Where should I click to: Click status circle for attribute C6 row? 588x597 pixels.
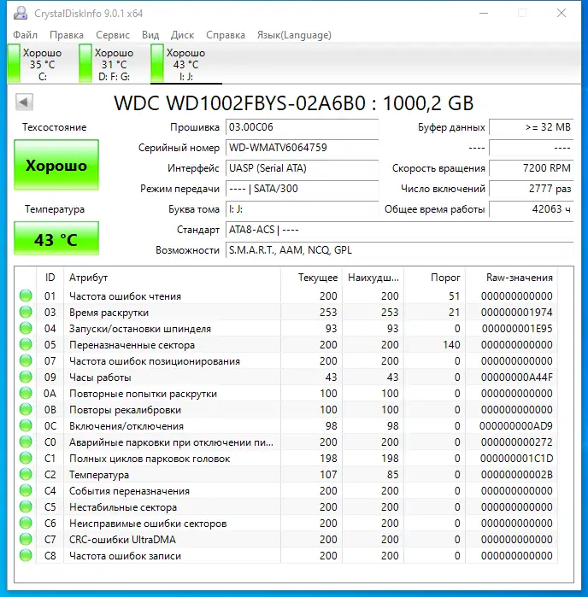pyautogui.click(x=26, y=524)
